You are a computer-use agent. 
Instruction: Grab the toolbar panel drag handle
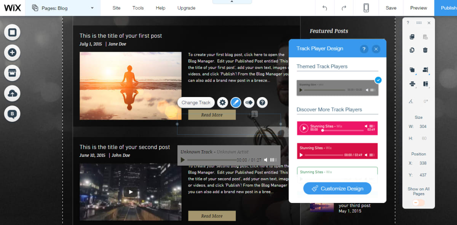click(419, 23)
